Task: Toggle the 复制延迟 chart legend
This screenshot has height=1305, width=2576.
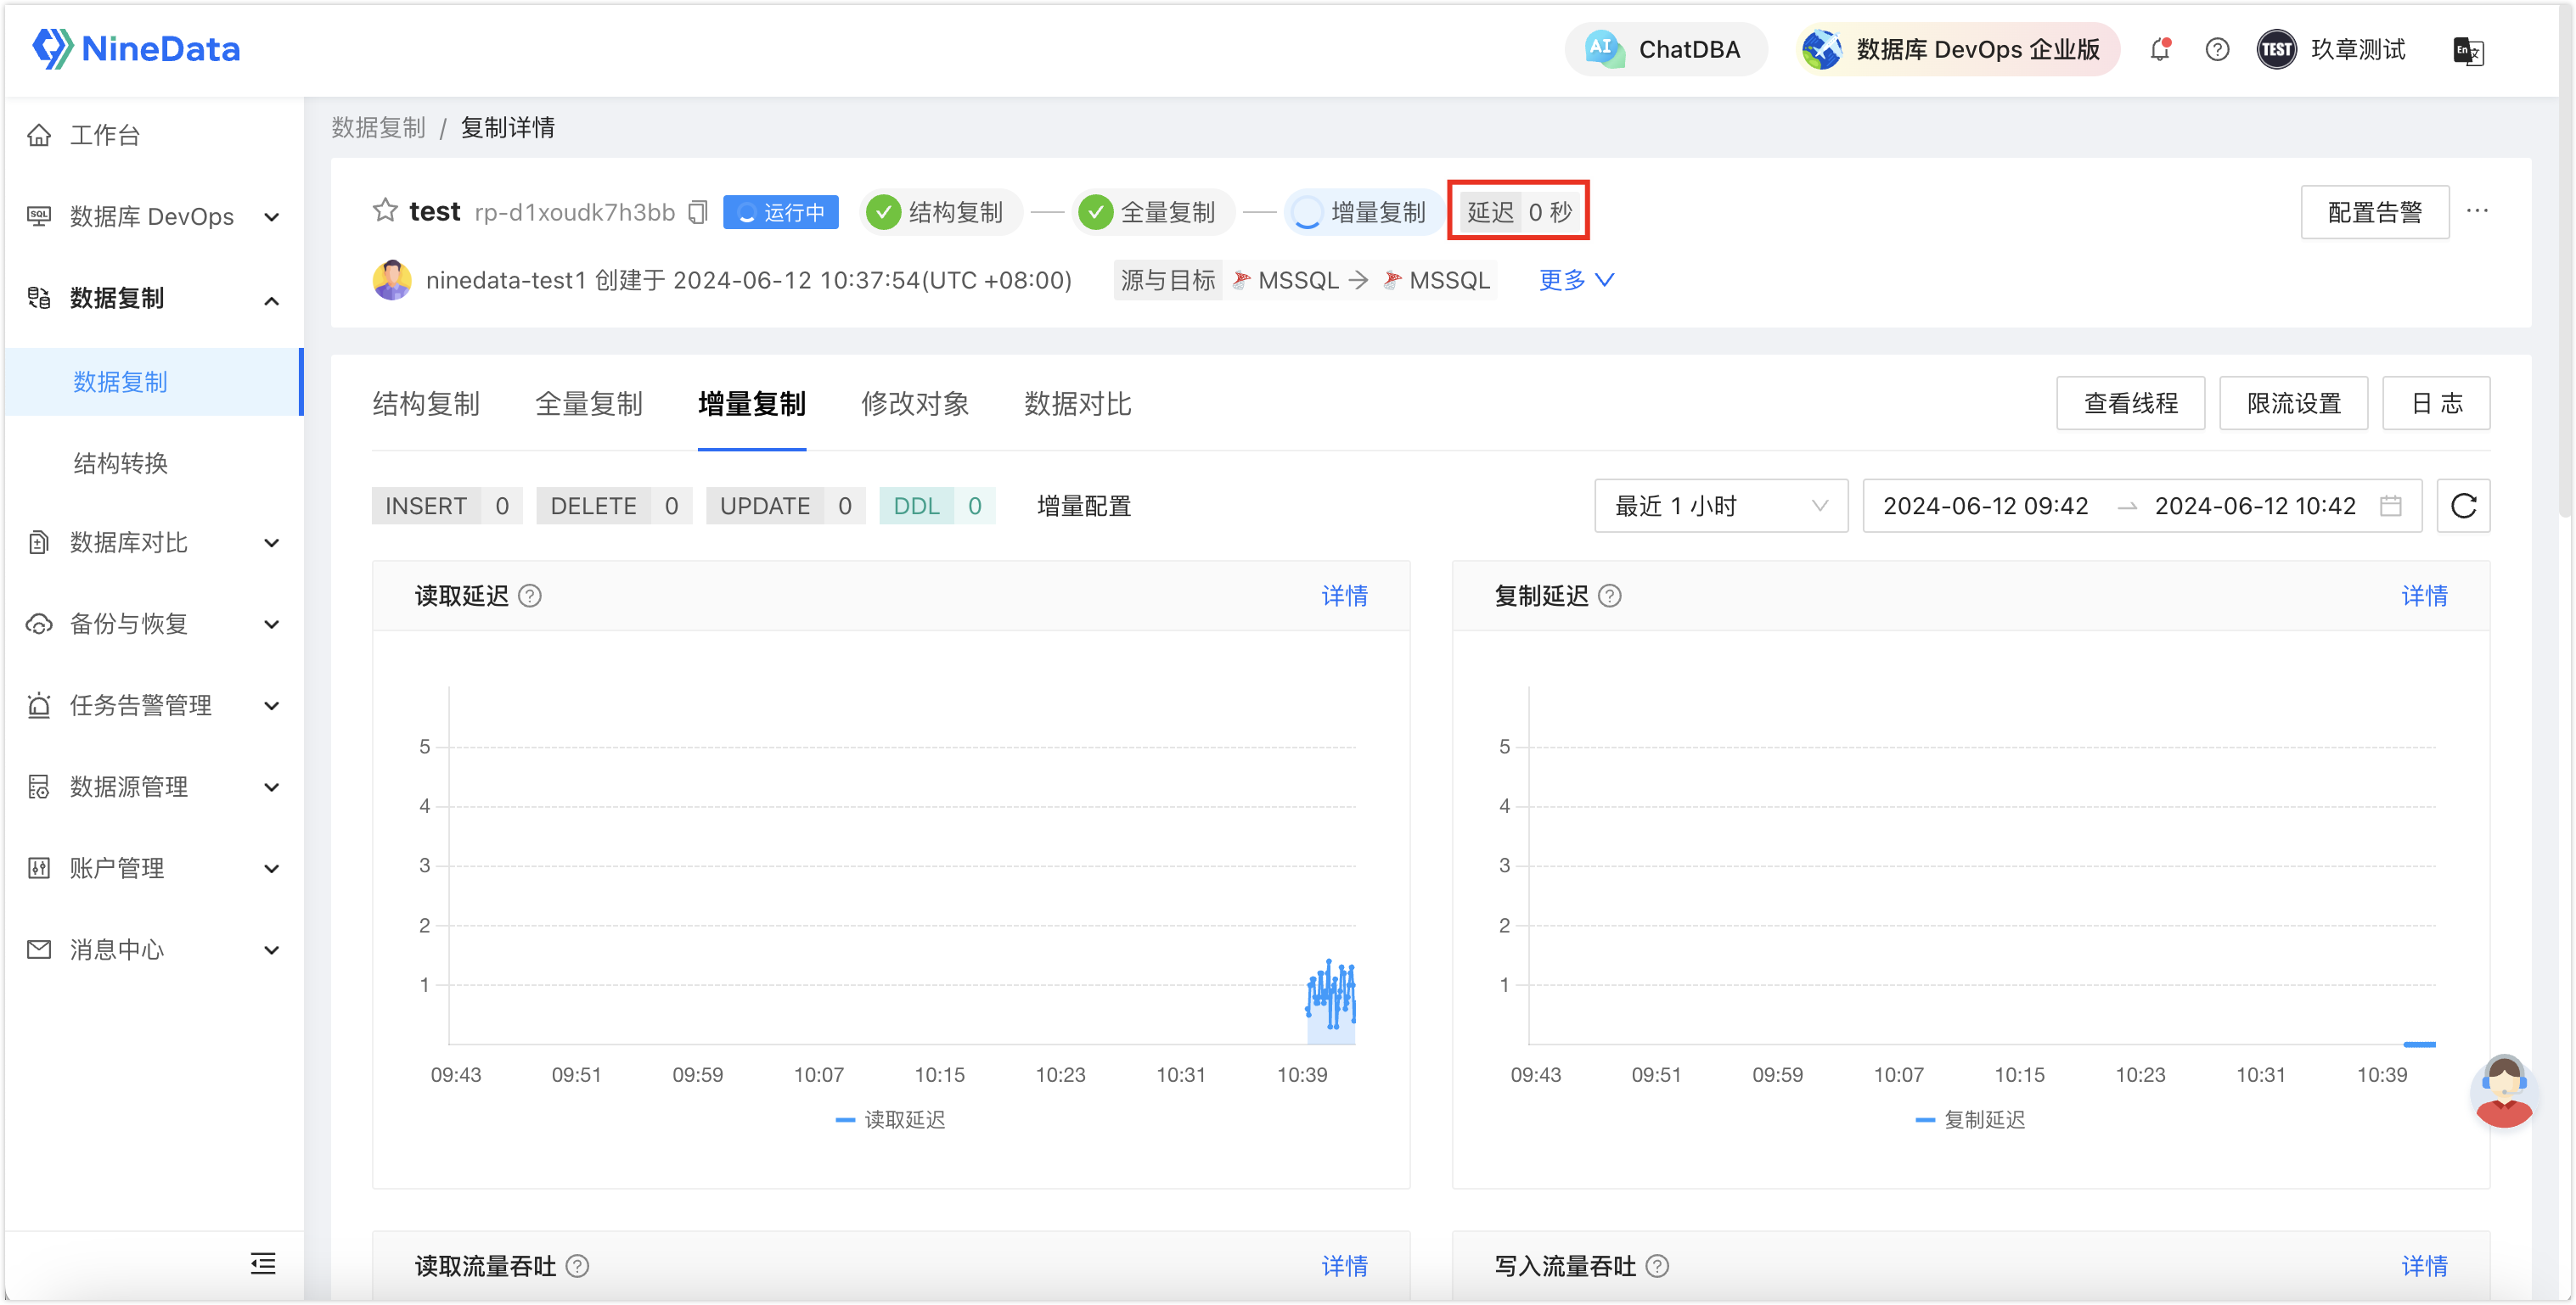Action: coord(1970,1119)
